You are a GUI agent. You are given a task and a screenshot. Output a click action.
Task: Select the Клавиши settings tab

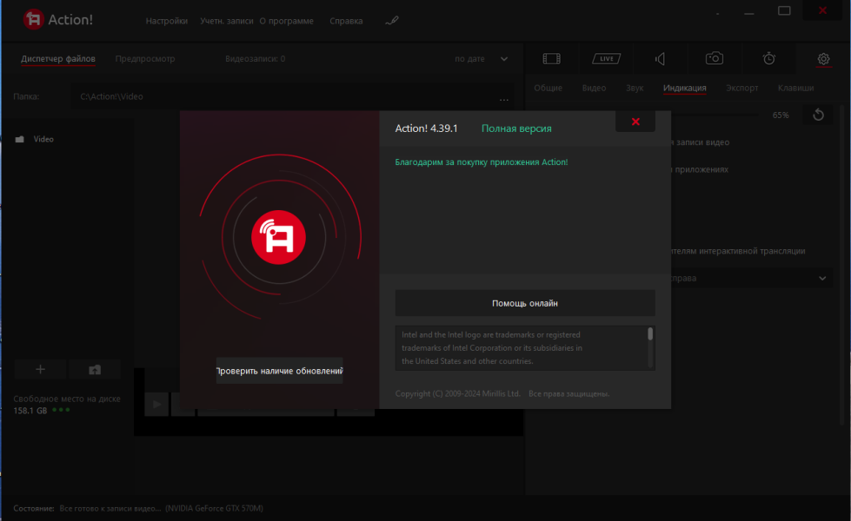(x=795, y=88)
